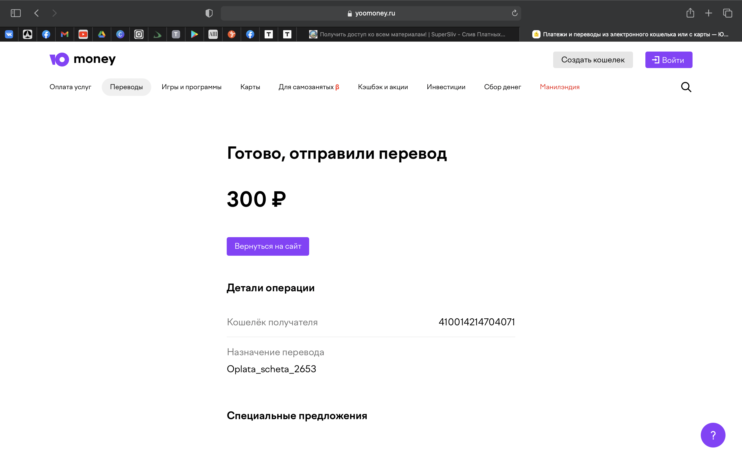Open the Переводы menu item
This screenshot has height=464, width=742.
coord(126,87)
